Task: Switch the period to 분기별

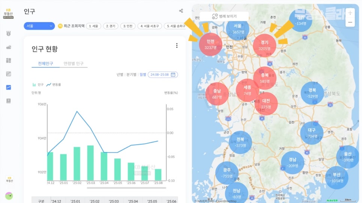Action: 131,75
